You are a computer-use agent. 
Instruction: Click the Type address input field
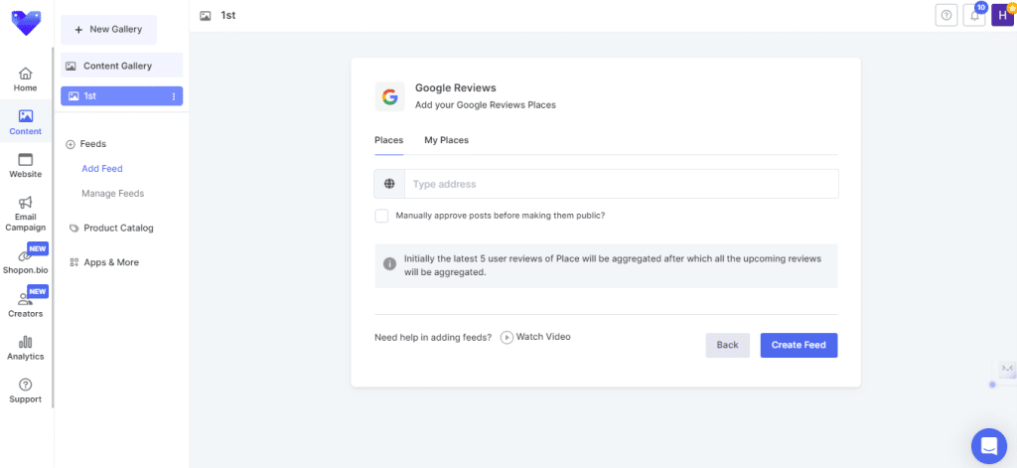click(x=621, y=184)
